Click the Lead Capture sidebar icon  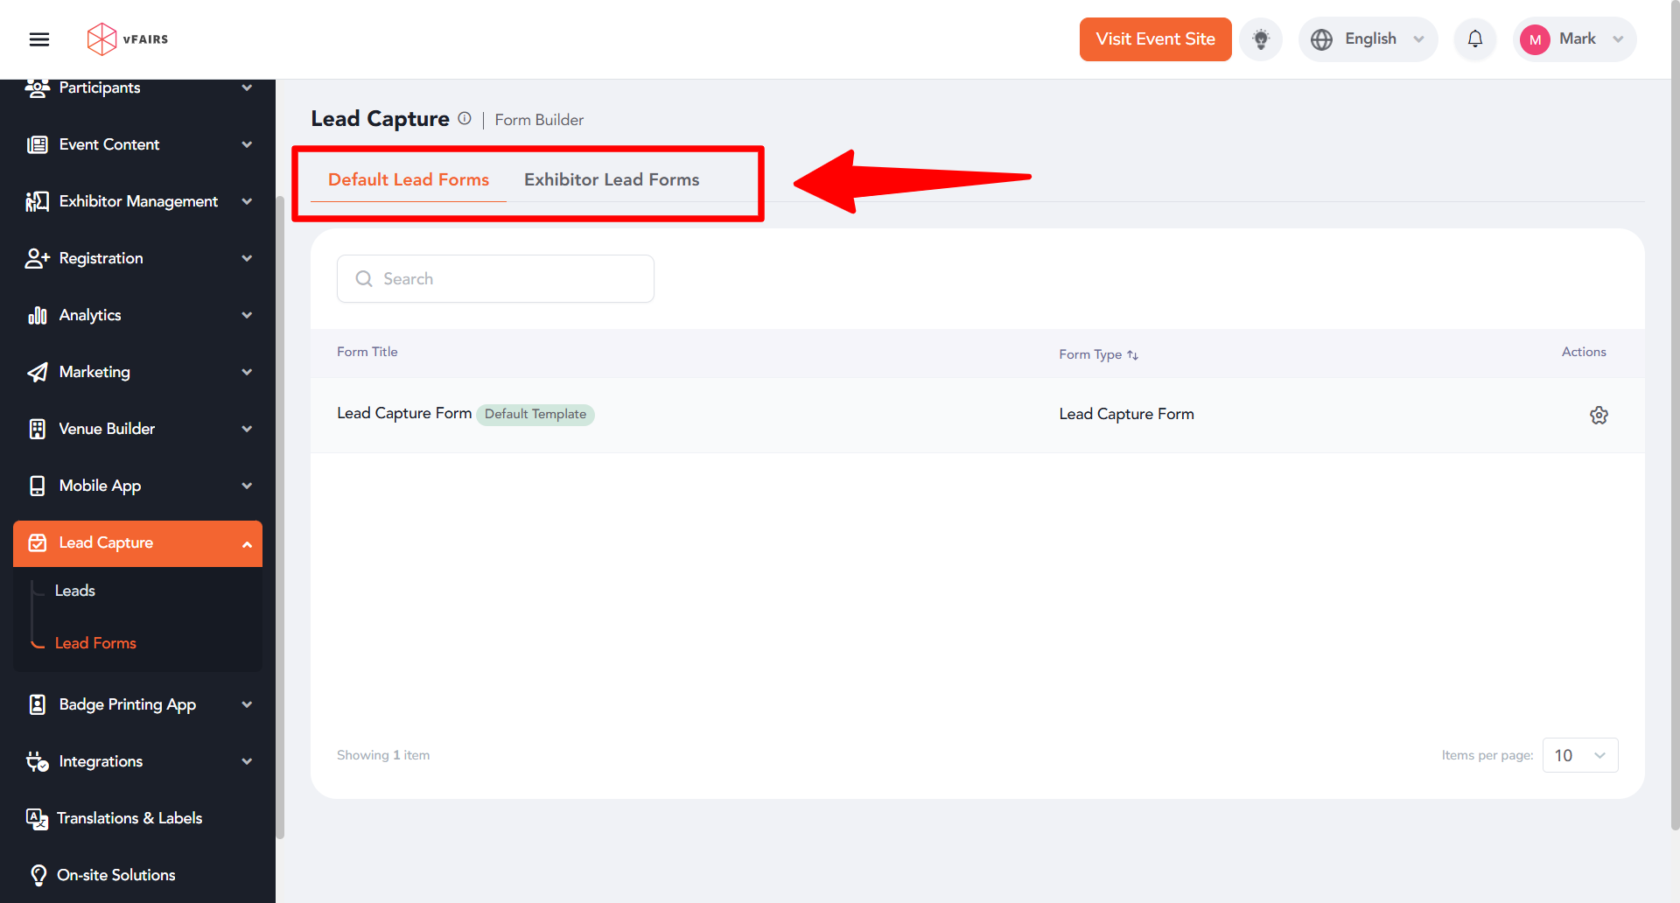tap(37, 543)
